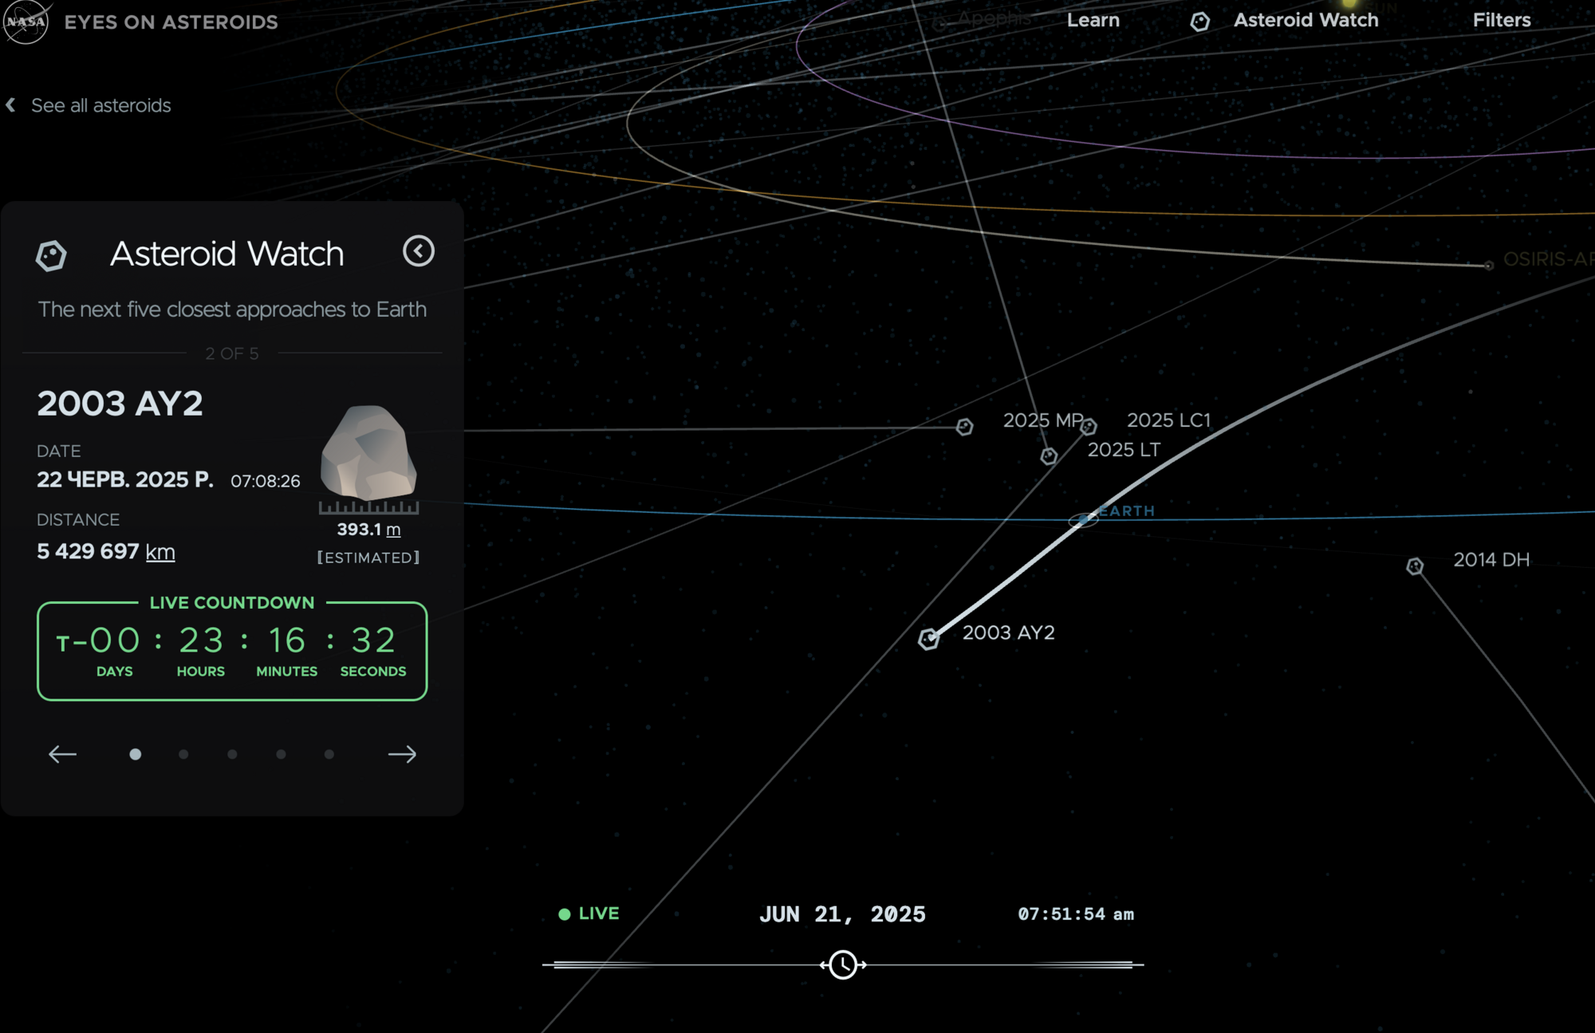
Task: Click the back chevron beside See all asteroids
Action: (10, 105)
